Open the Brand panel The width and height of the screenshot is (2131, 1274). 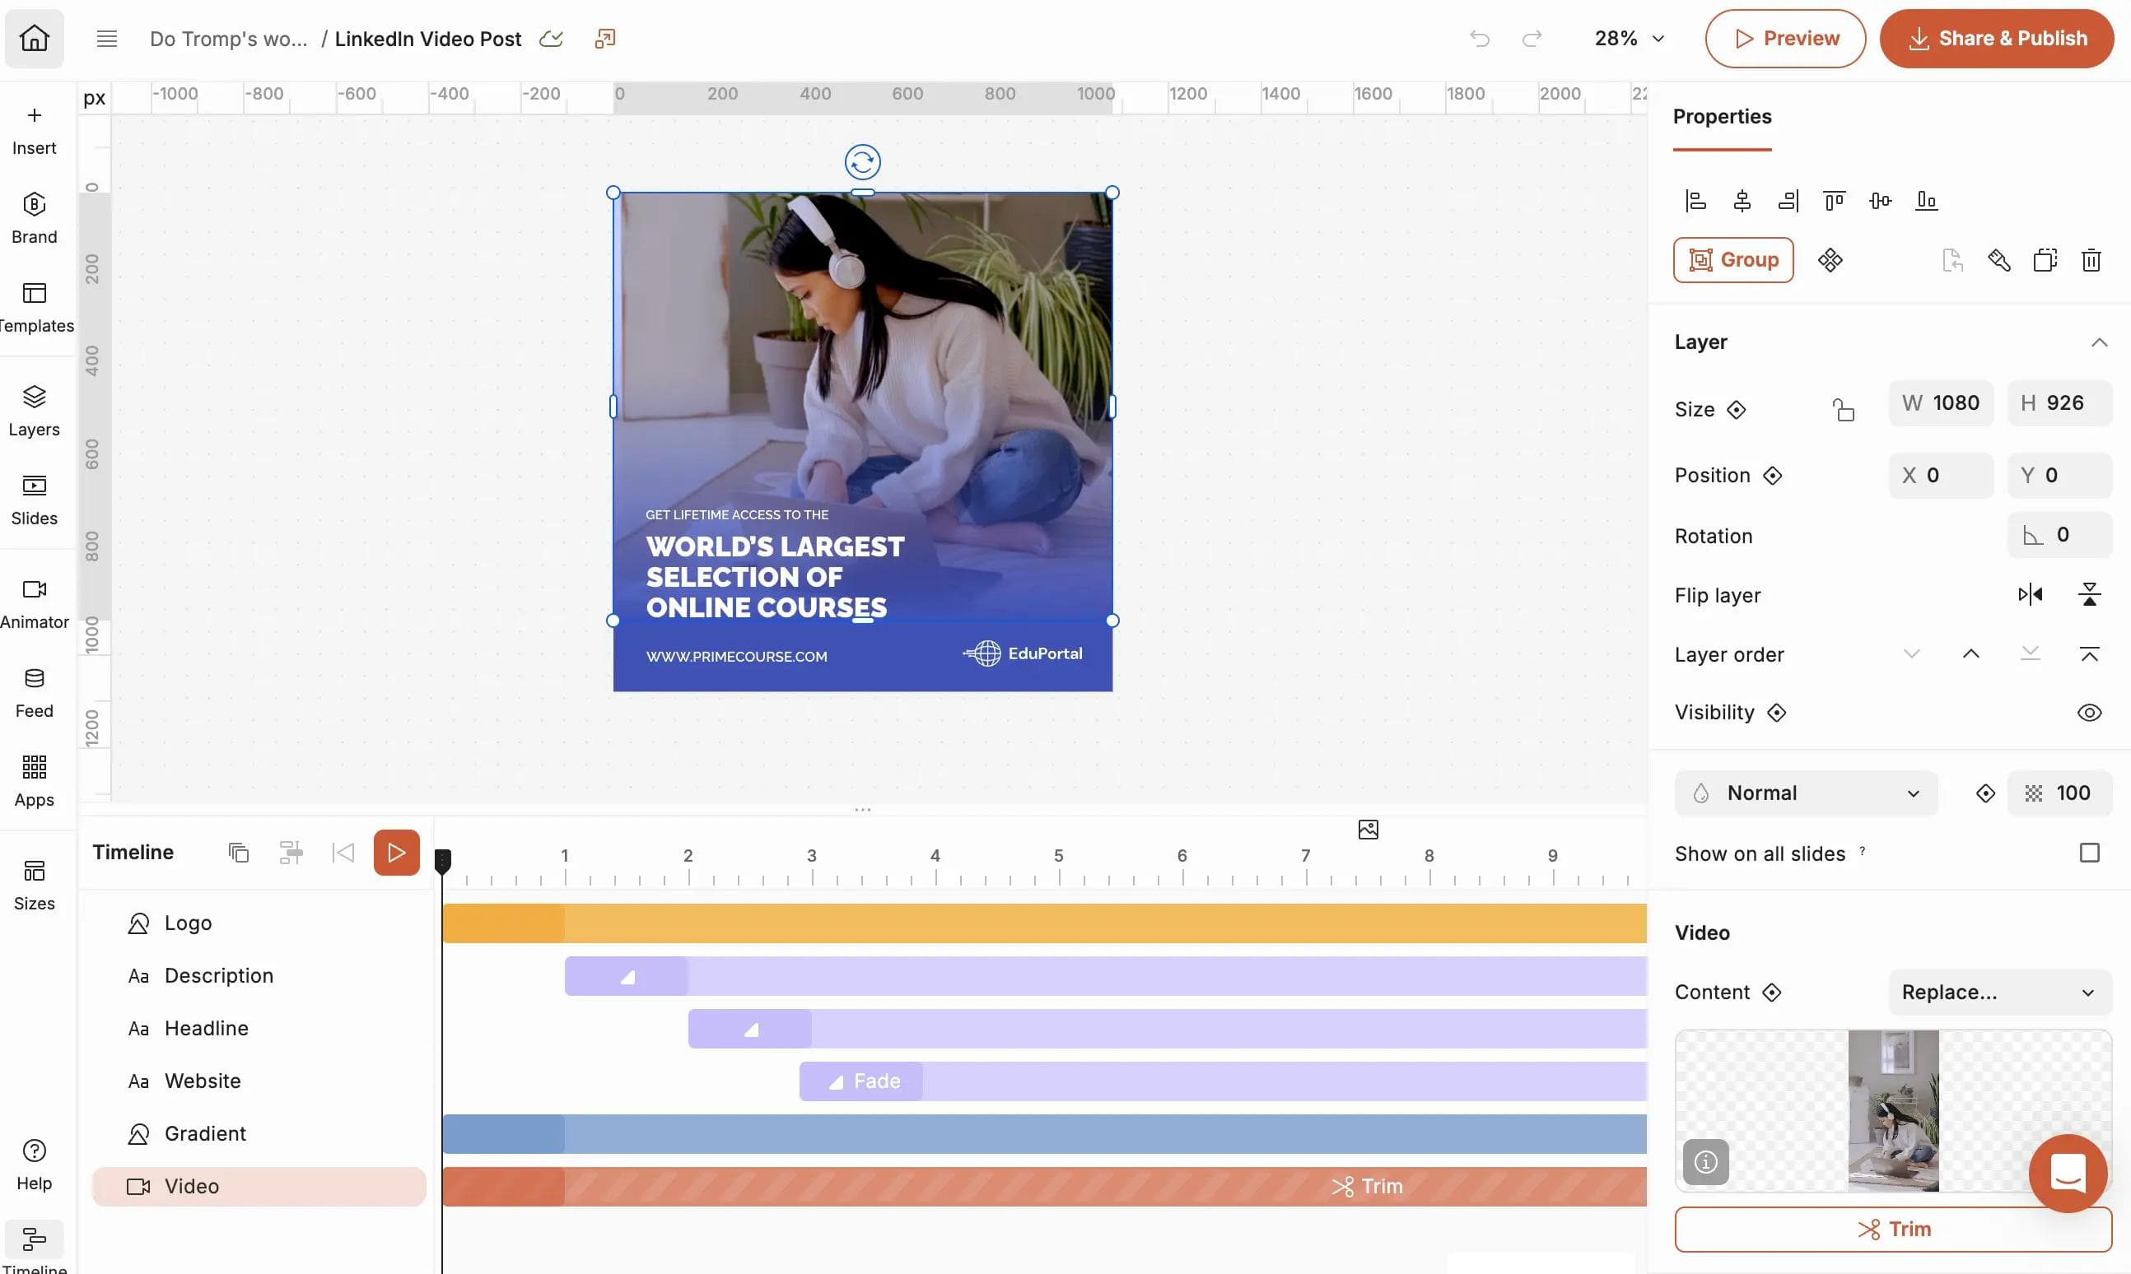[x=34, y=217]
